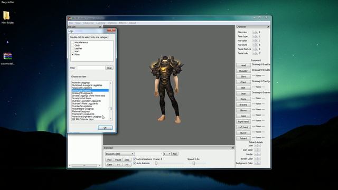Click the item list scroll up arrow

(110, 83)
